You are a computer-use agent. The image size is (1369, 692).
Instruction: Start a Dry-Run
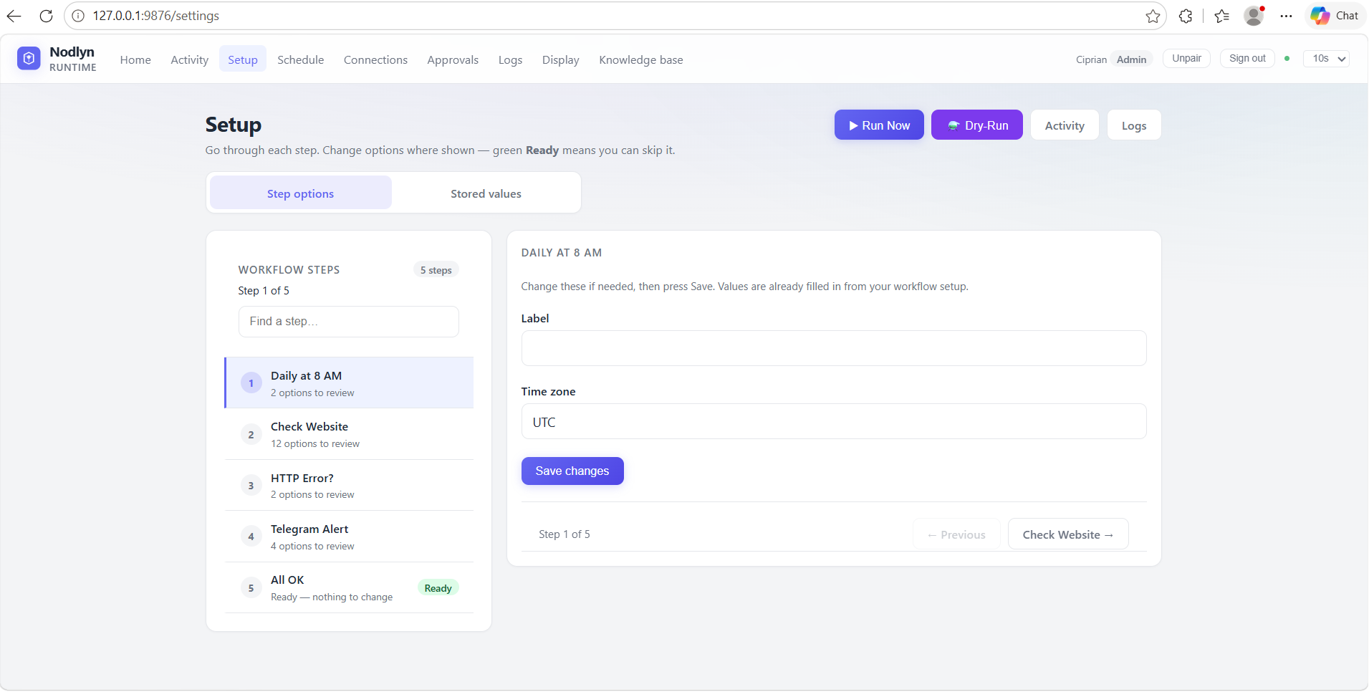coord(976,125)
